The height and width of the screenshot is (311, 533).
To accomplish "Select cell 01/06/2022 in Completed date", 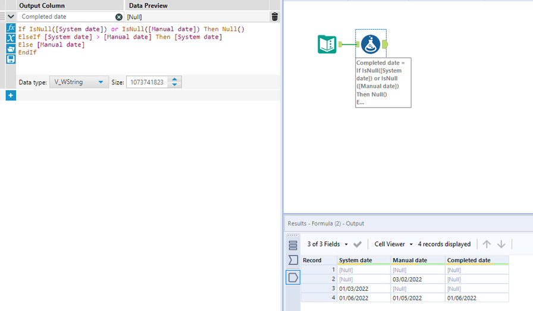I will (477, 298).
